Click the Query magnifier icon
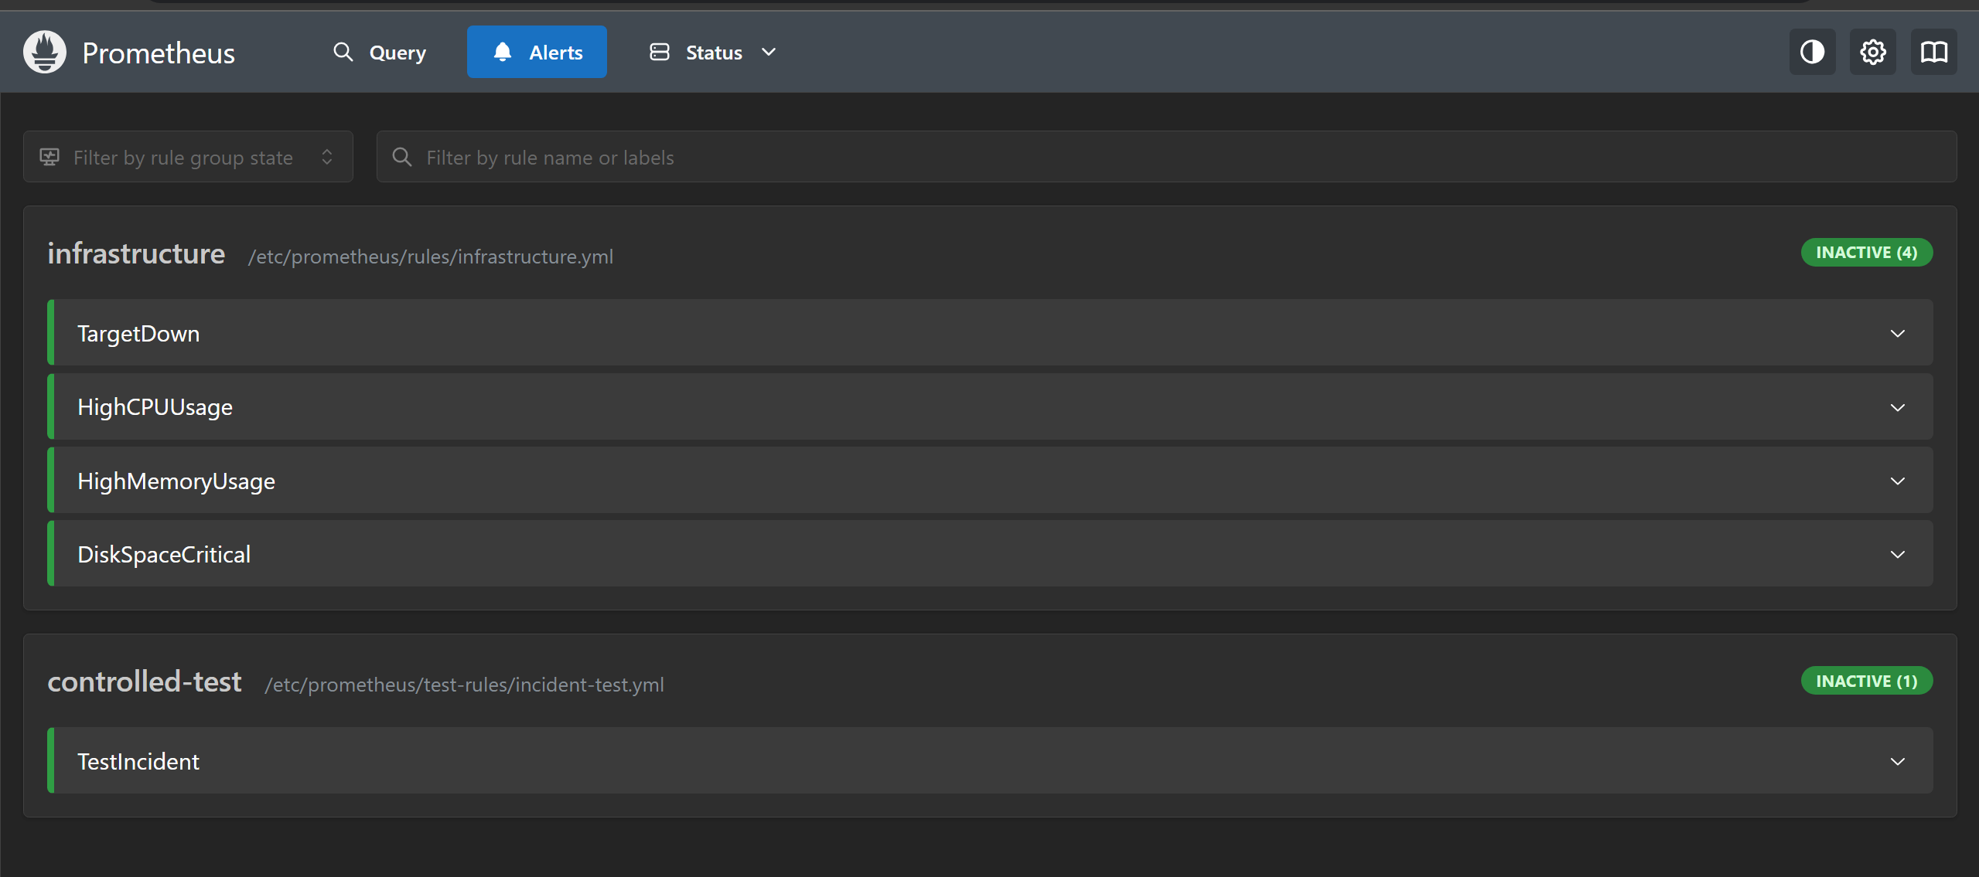 tap(343, 52)
